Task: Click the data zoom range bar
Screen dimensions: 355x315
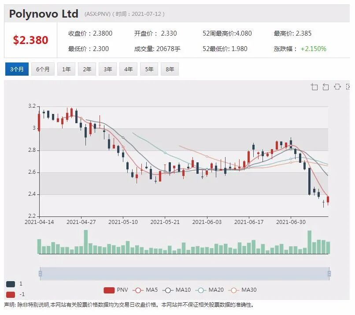Action: click(185, 274)
